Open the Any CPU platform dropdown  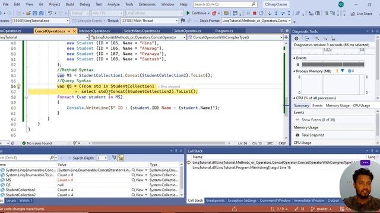107,13
